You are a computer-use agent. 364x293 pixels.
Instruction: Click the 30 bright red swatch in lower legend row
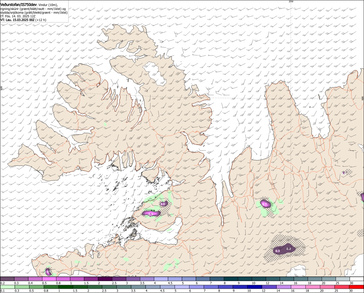tap(356, 287)
